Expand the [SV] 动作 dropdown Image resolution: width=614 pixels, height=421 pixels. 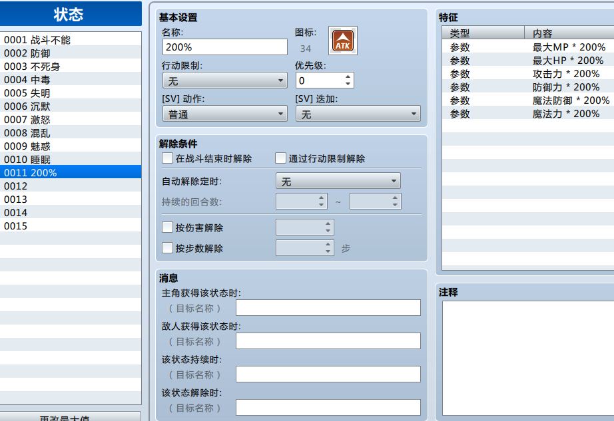click(225, 114)
